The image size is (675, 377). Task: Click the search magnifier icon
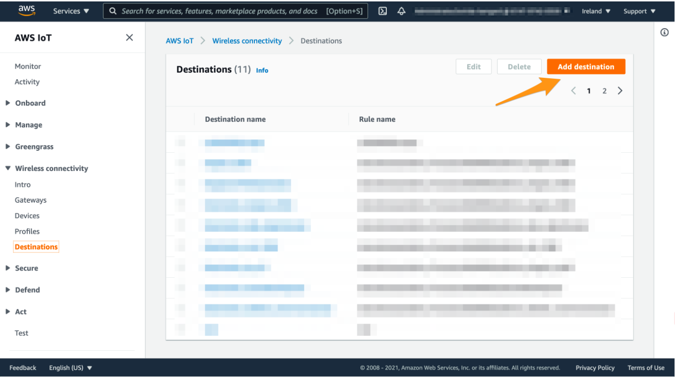(x=113, y=11)
